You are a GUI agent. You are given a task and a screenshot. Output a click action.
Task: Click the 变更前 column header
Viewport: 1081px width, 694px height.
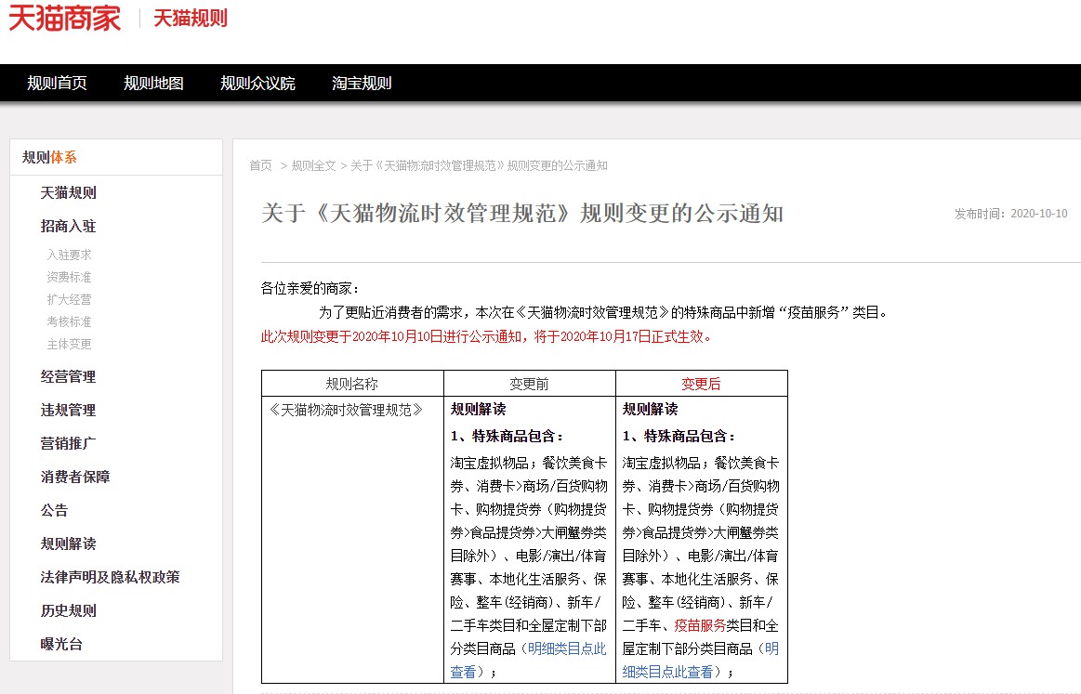[529, 384]
